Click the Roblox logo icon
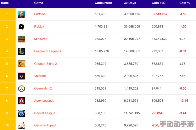The image size is (196, 130). (x=21, y=27)
